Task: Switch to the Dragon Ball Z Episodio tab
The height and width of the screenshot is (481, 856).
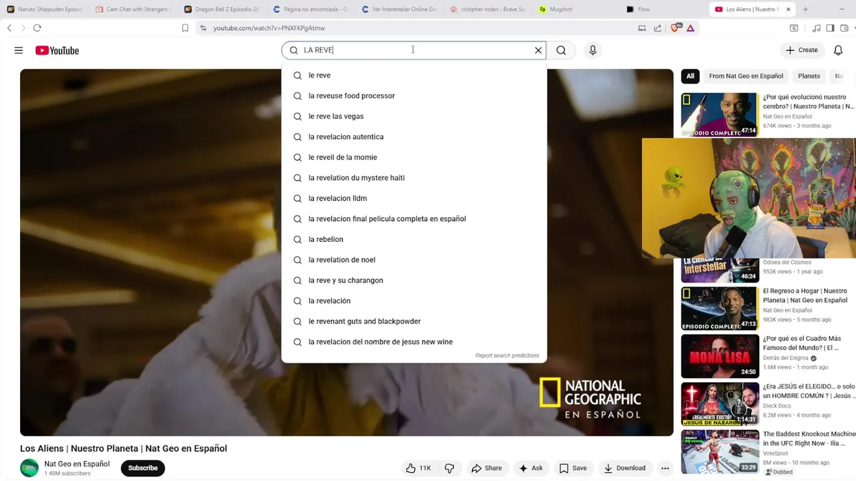Action: (222, 9)
